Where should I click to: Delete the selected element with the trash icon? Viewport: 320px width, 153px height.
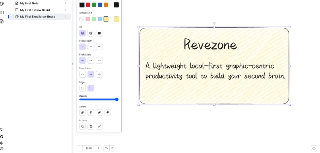pyautogui.click(x=91, y=126)
